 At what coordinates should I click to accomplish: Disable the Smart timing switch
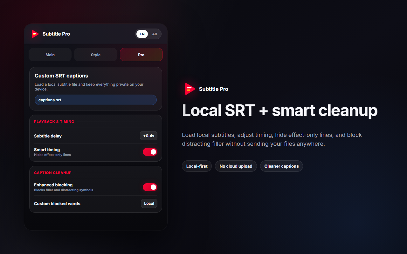click(x=150, y=152)
